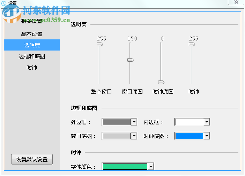Click the 窗口底图 label under slider
Image resolution: width=245 pixels, height=176 pixels.
132,91
